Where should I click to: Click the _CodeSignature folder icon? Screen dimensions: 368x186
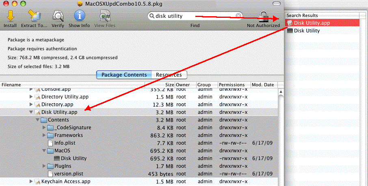click(50, 128)
